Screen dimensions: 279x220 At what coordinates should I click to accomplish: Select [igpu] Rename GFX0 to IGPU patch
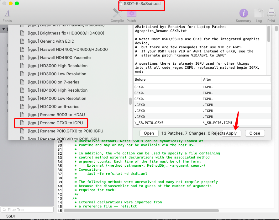pos(55,123)
